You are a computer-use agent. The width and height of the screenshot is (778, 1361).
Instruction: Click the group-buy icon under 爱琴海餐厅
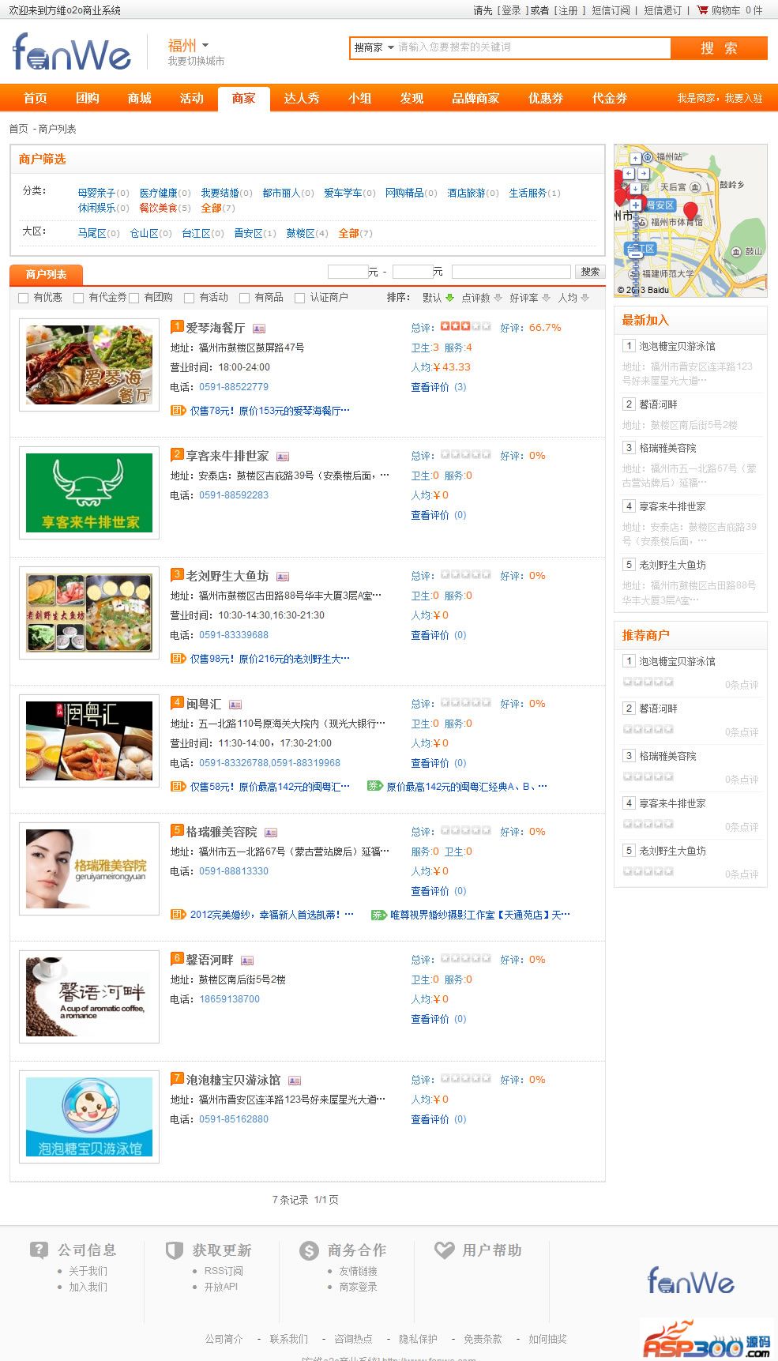click(x=179, y=410)
